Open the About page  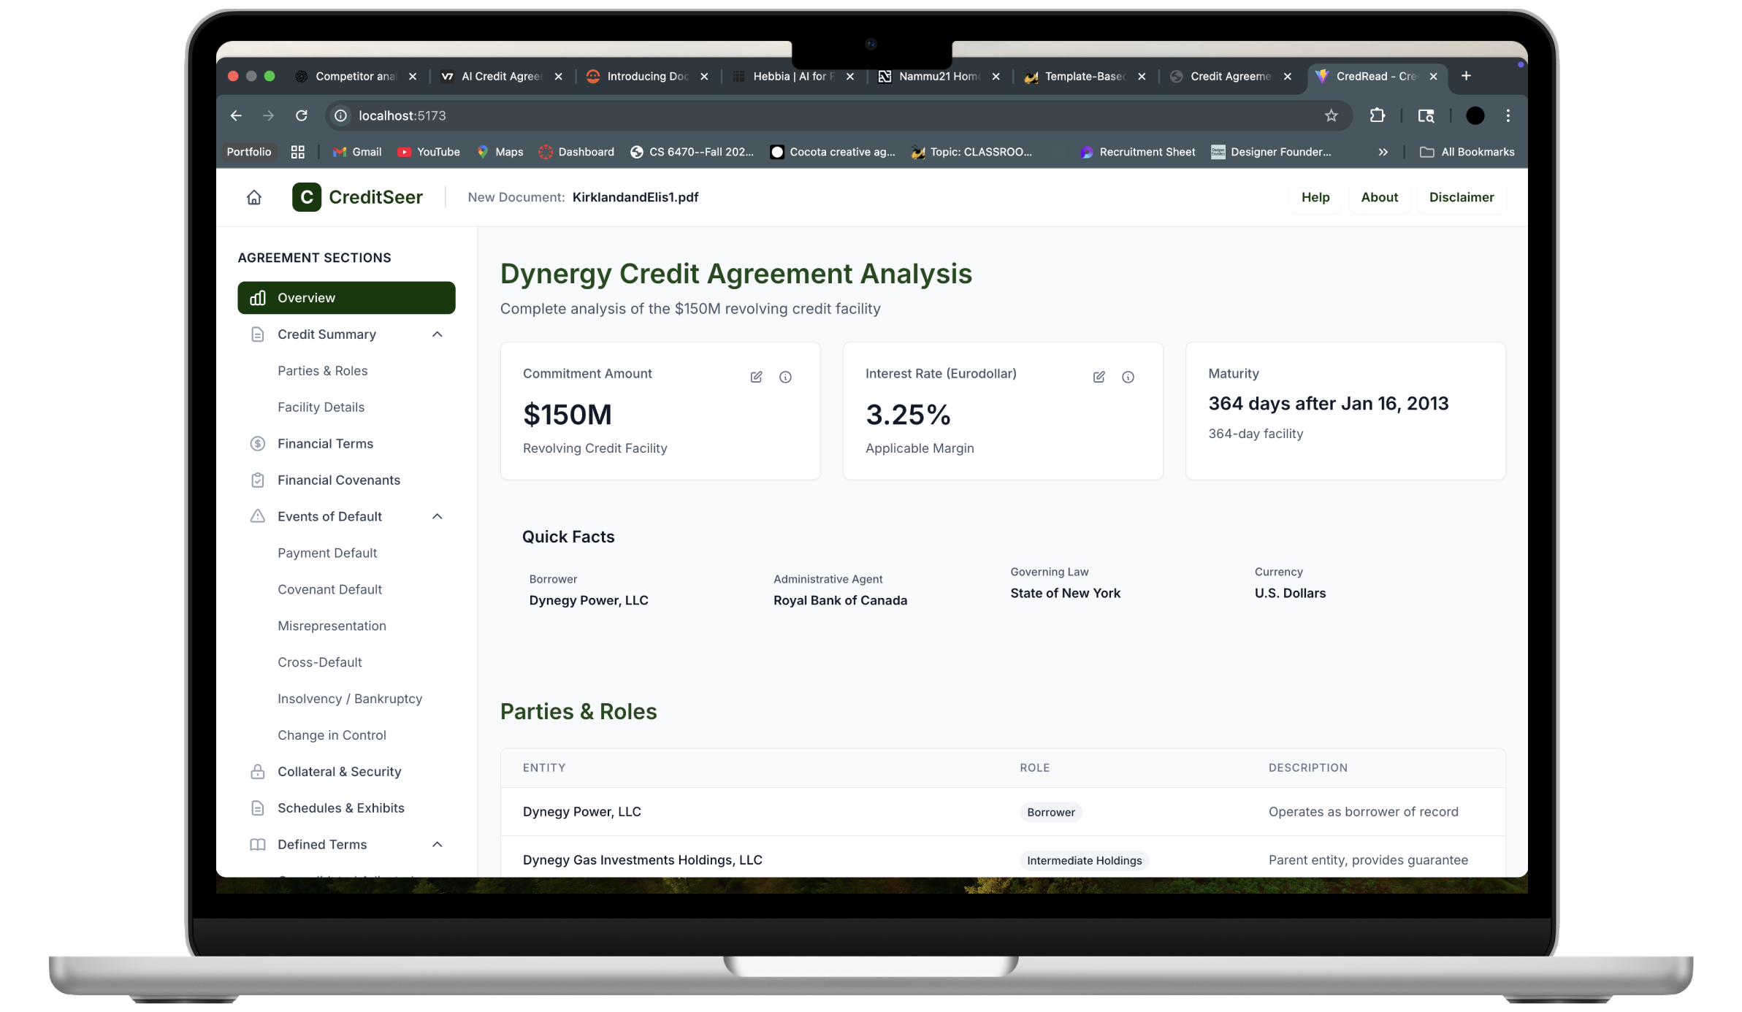pyautogui.click(x=1379, y=197)
